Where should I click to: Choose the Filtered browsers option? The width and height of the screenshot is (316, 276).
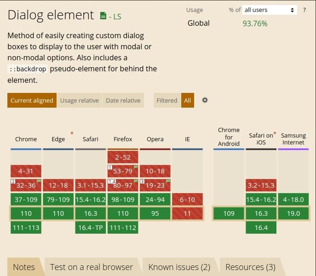pyautogui.click(x=167, y=100)
